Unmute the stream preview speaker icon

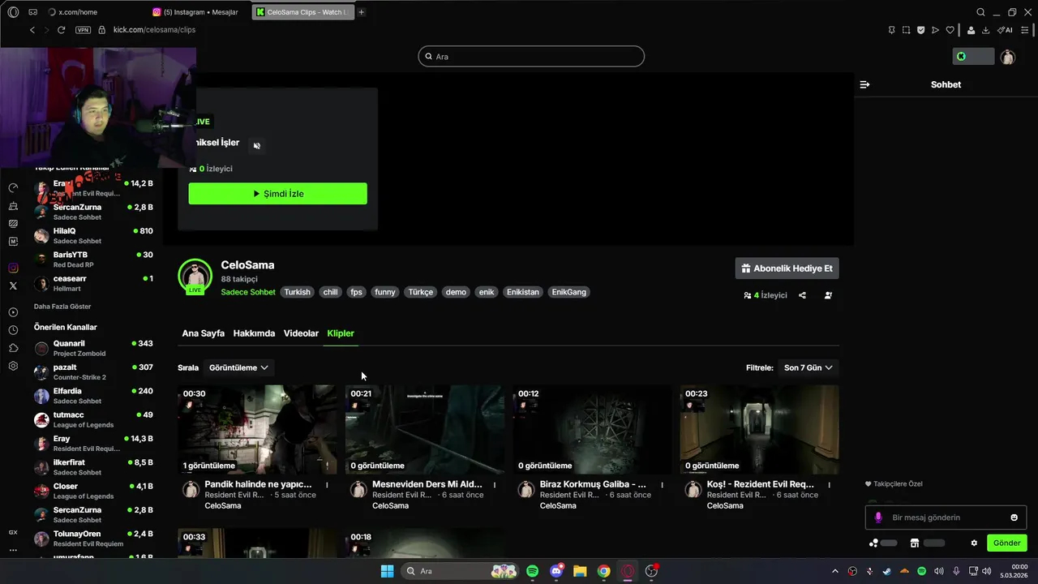(257, 146)
